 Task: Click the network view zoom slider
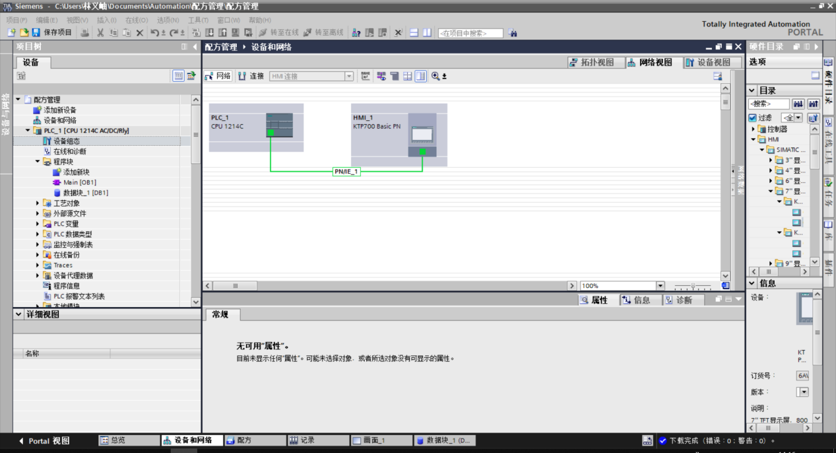coord(692,286)
